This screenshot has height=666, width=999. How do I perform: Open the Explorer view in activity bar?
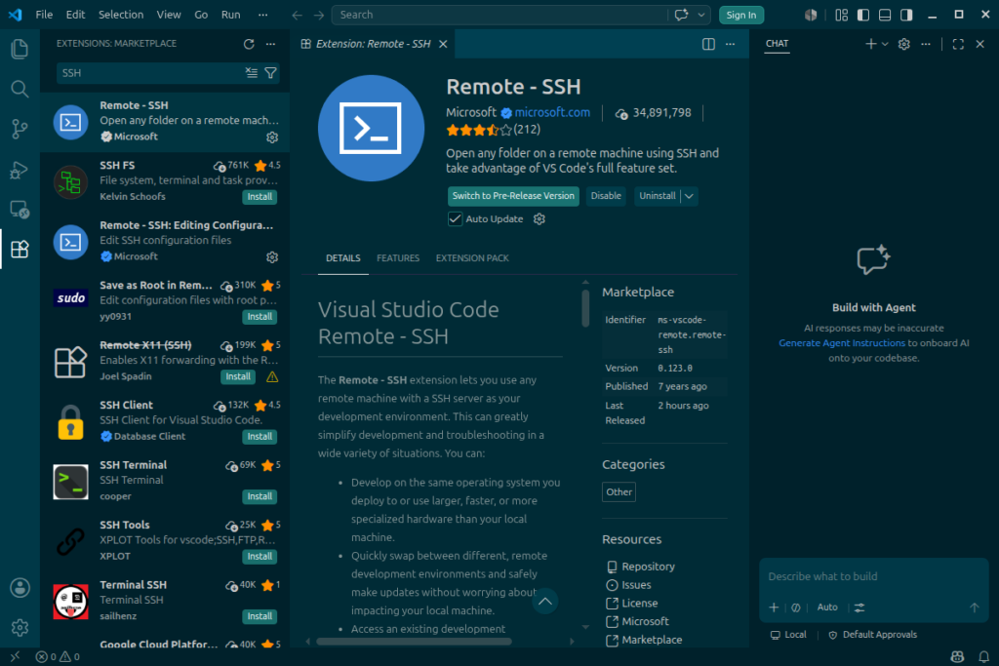tap(20, 49)
